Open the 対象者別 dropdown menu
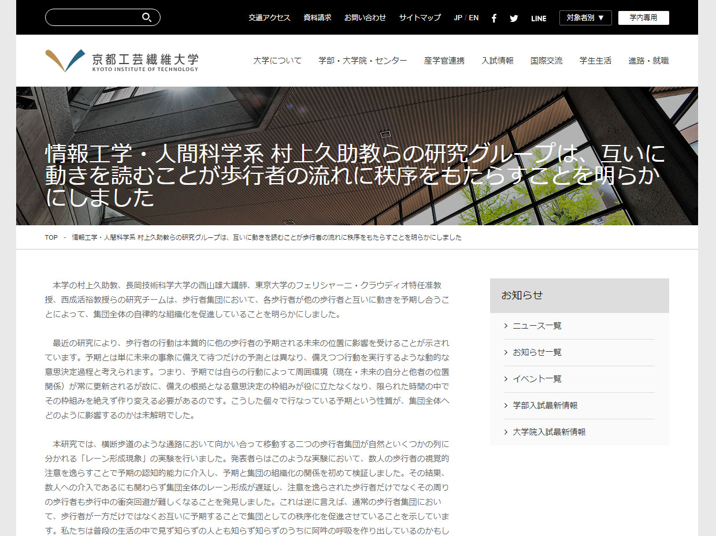This screenshot has height=536, width=716. point(585,17)
